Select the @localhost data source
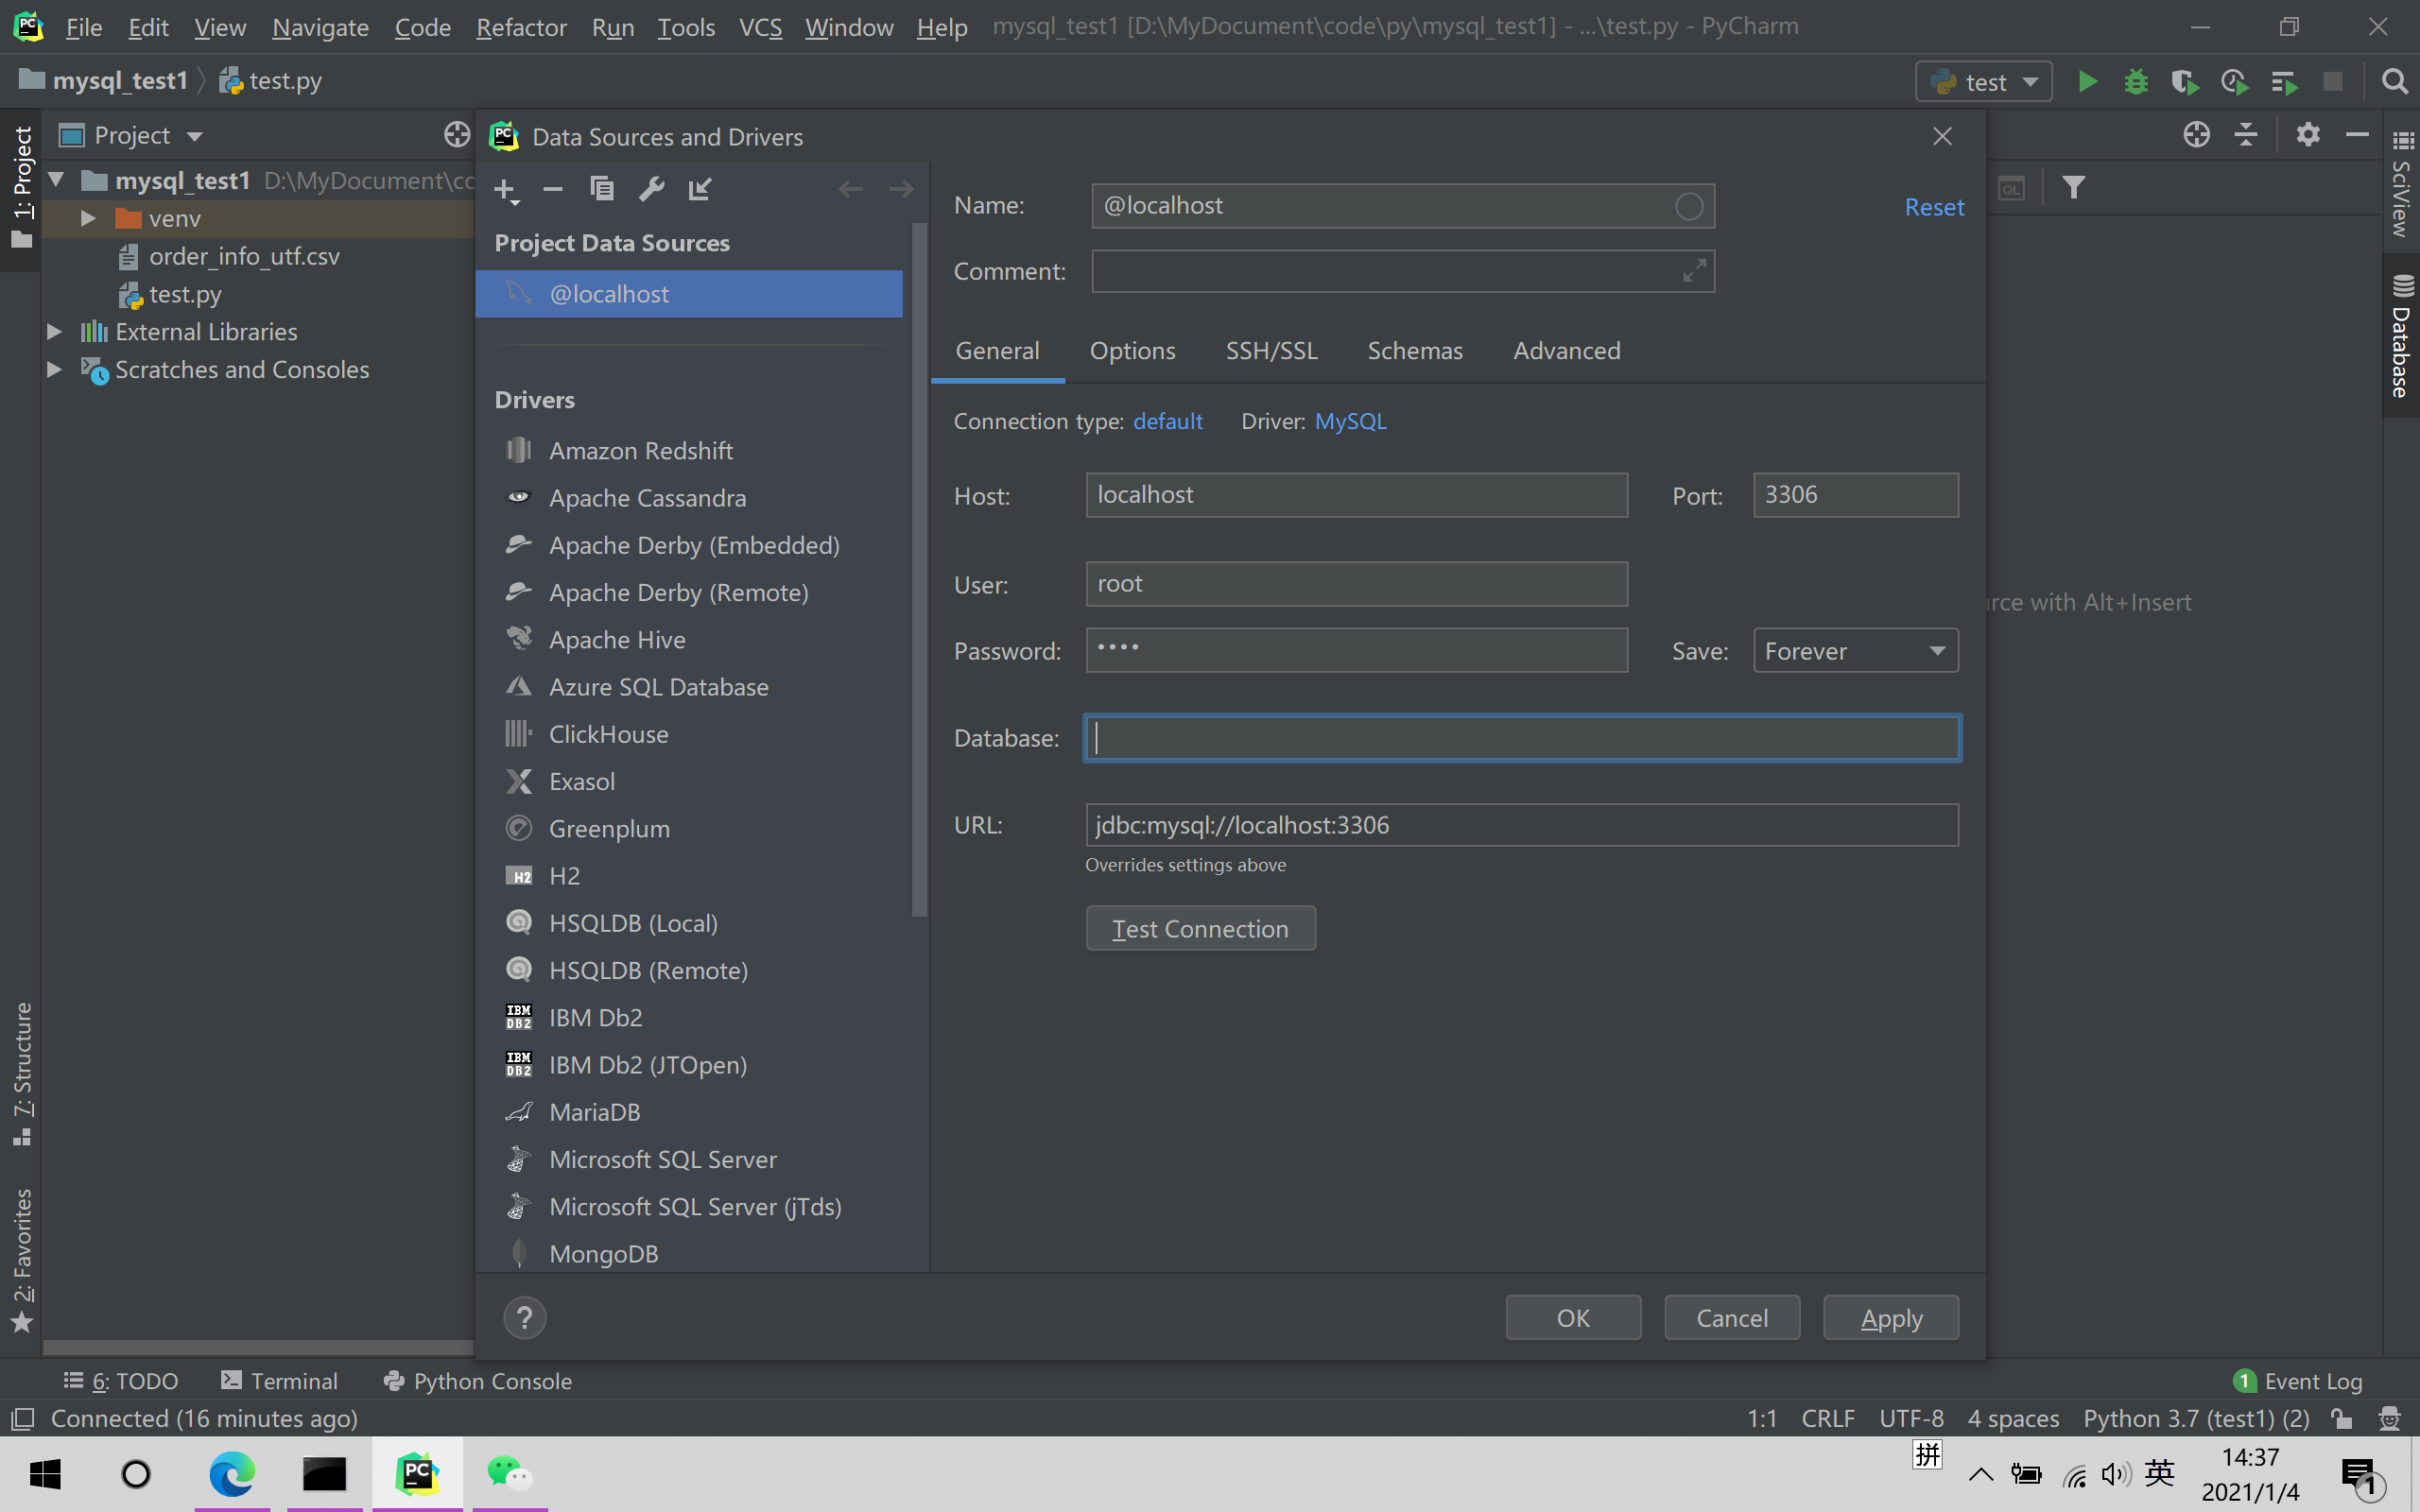The height and width of the screenshot is (1512, 2420). coord(689,294)
